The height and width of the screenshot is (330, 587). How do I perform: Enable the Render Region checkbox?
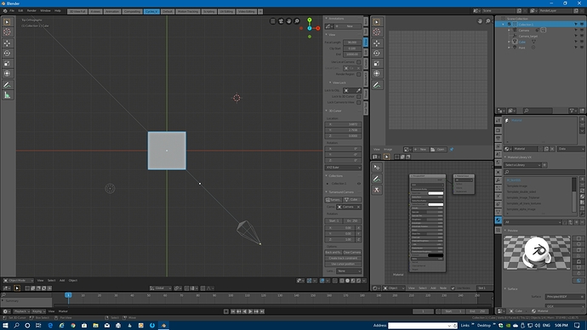pyautogui.click(x=359, y=75)
